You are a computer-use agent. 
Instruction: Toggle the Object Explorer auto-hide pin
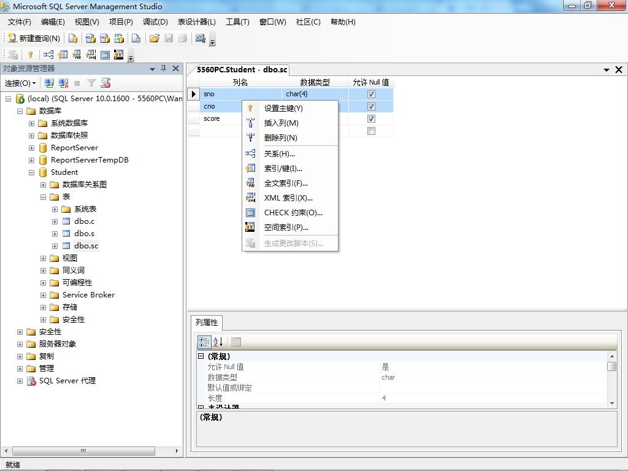[163, 69]
